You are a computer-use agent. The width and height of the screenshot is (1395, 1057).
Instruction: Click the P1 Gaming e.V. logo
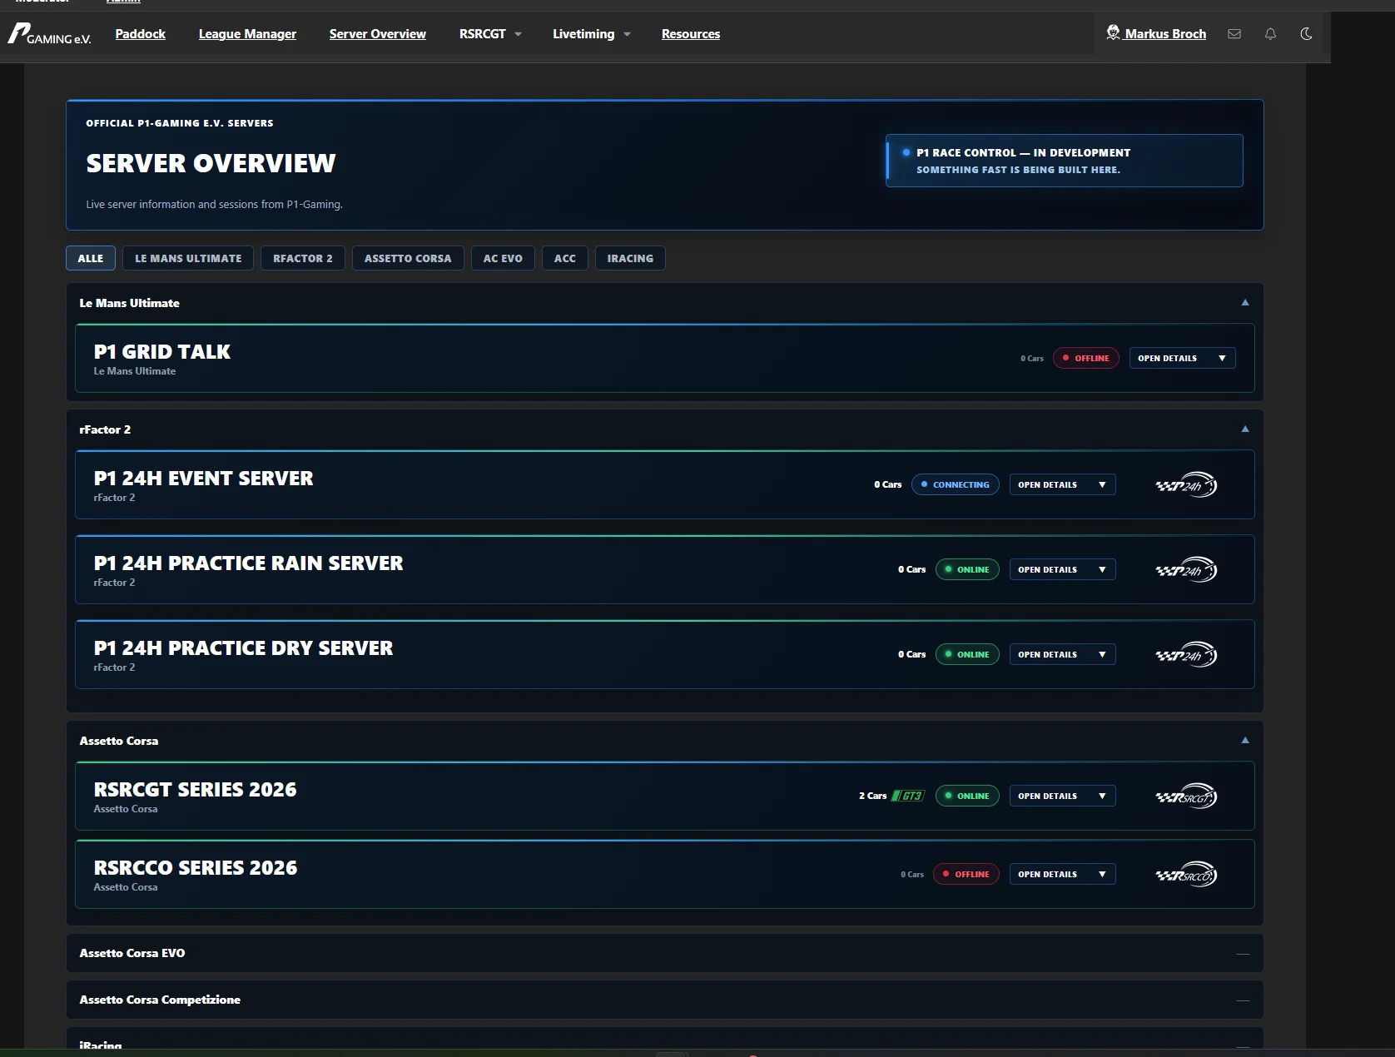(49, 34)
